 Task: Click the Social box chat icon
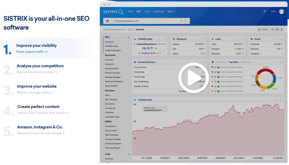[x=252, y=39]
